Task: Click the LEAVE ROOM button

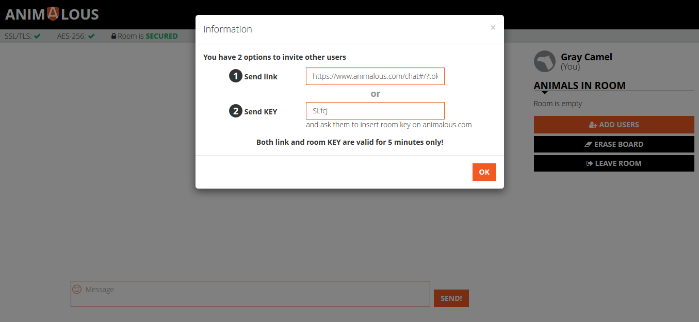Action: 614,163
